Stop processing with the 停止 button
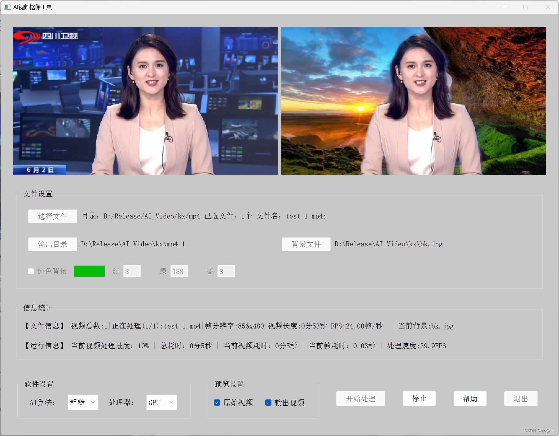This screenshot has height=436, width=559. [419, 399]
